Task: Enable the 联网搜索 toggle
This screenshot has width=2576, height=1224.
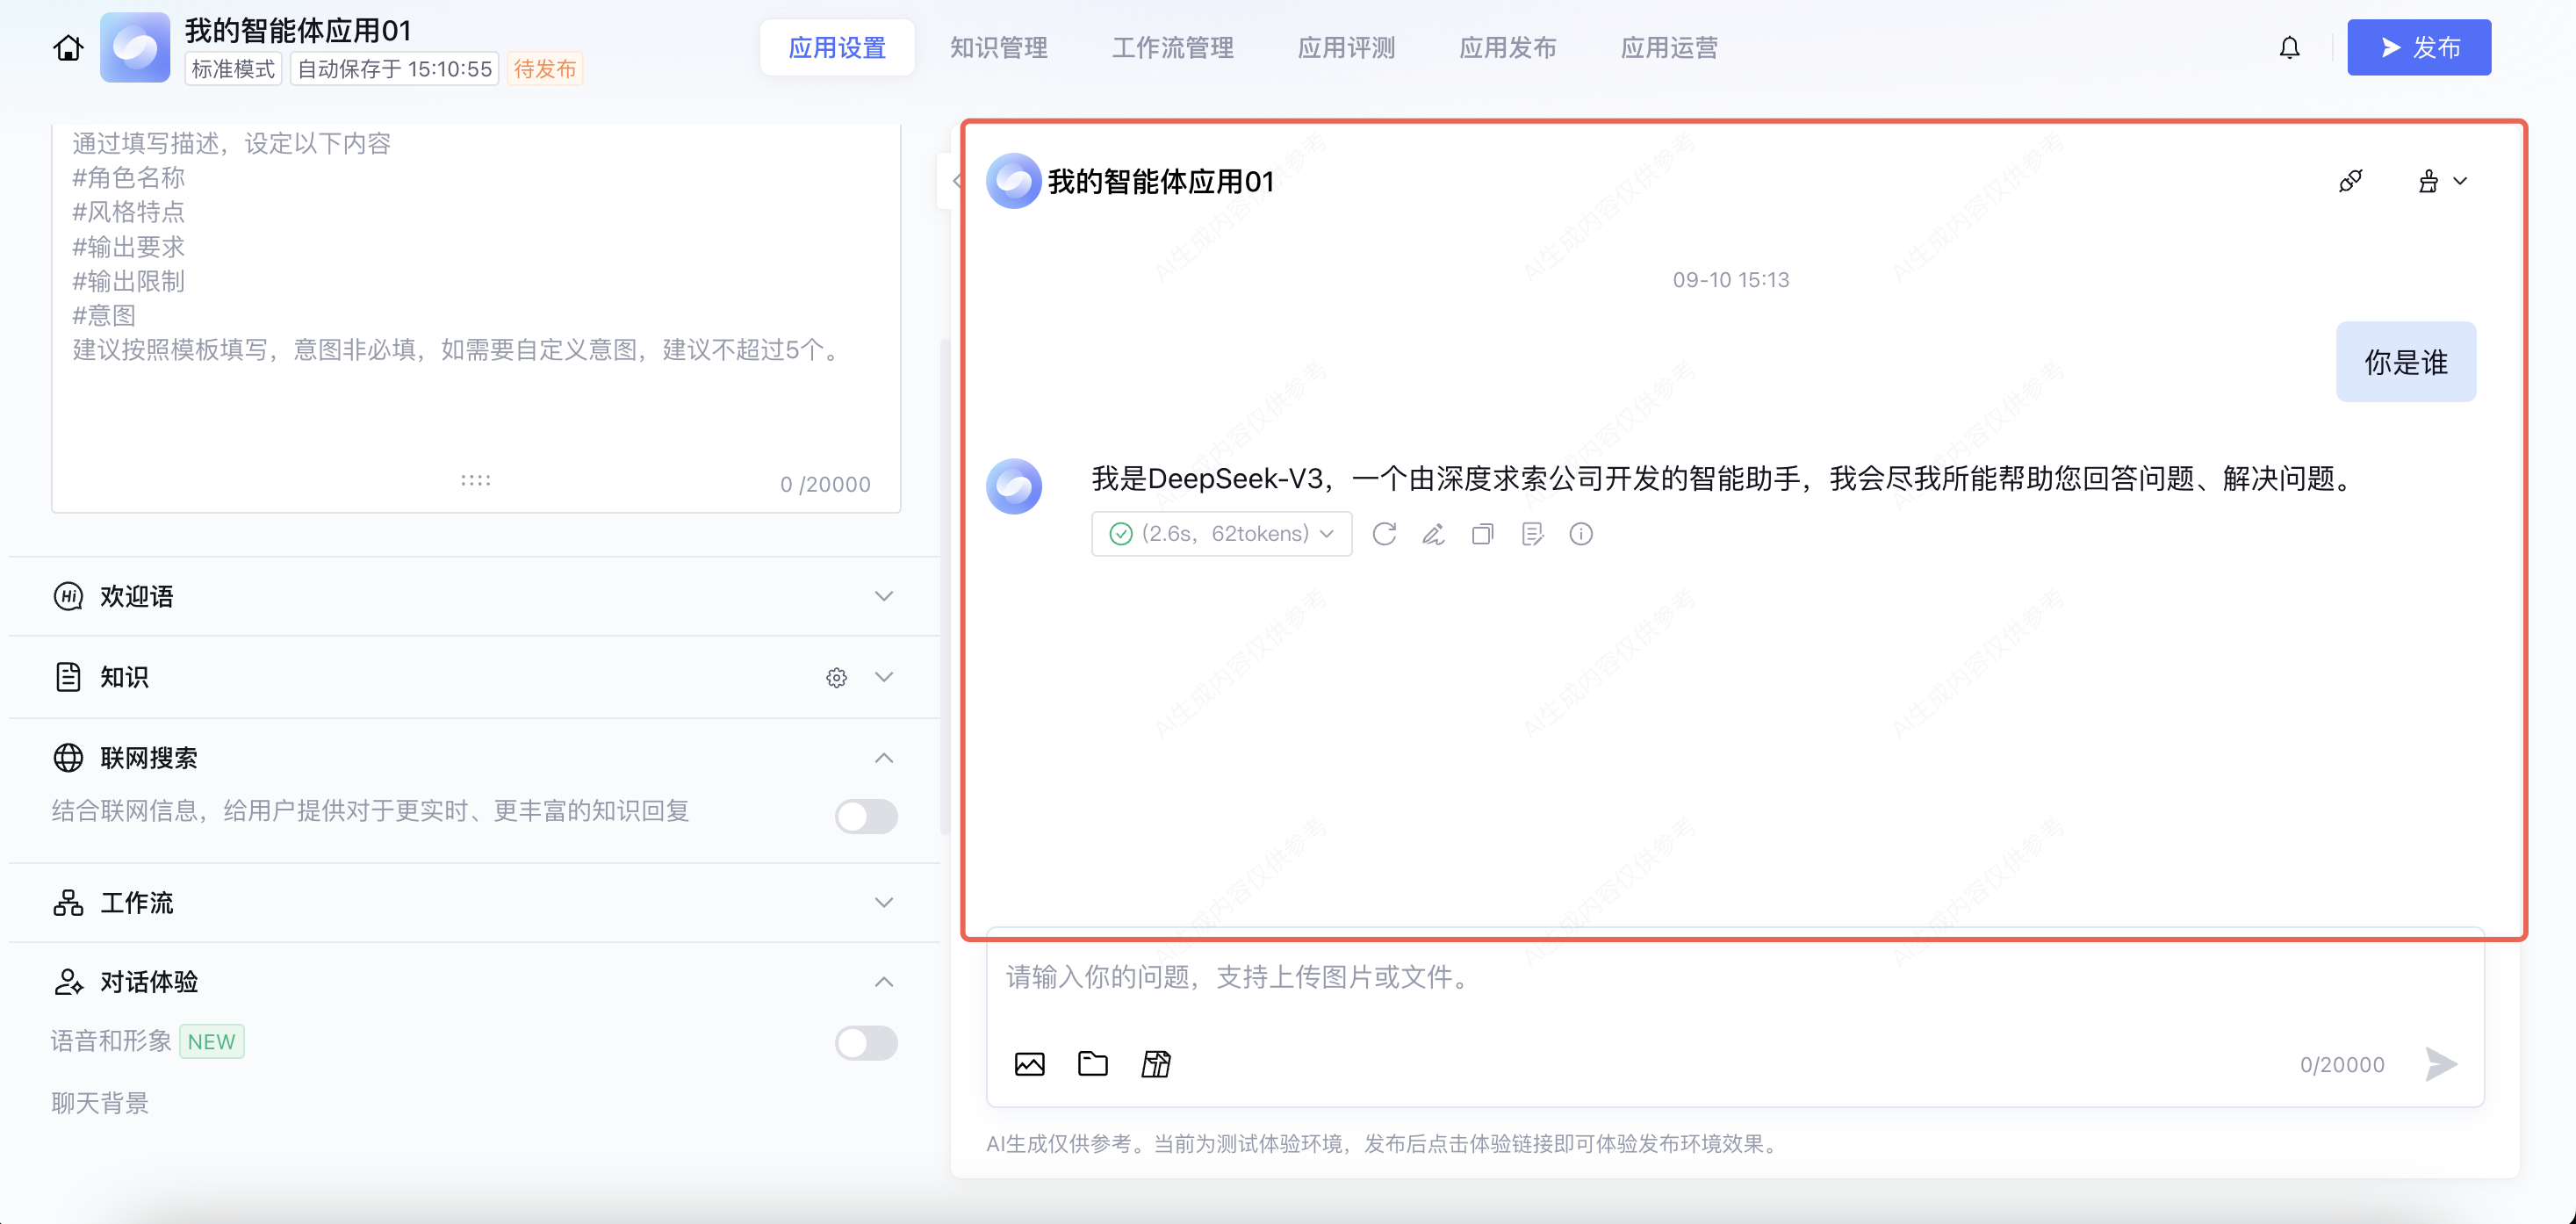Action: tap(866, 816)
